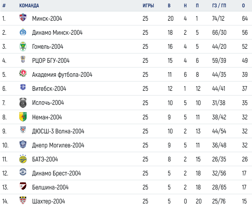Open the Шахтер-2004 team crest
252x207 pixels.
click(x=23, y=200)
